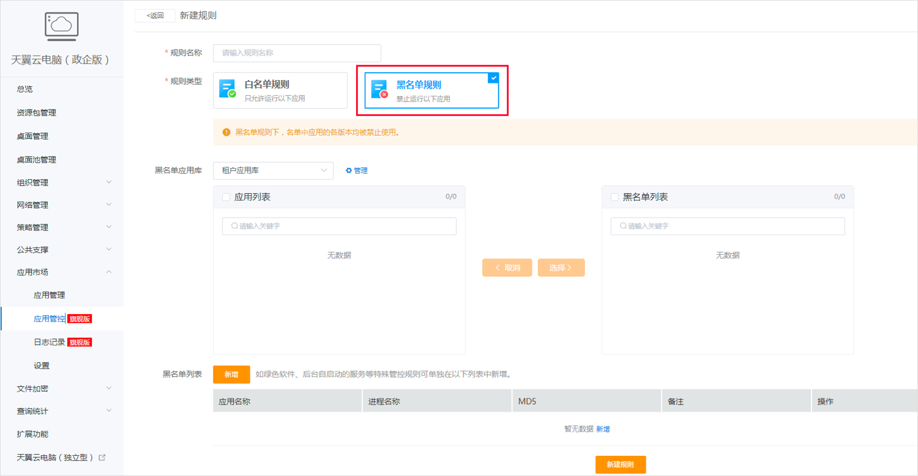918x476 pixels.
Task: Click the external link icon beside 天翼云电脑（独立型）
Action: pos(102,456)
